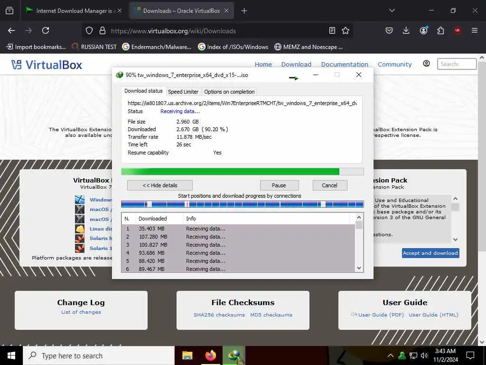Close the Downloads – Oracle VirtualBox tab
This screenshot has height=365, width=486.
[x=226, y=11]
